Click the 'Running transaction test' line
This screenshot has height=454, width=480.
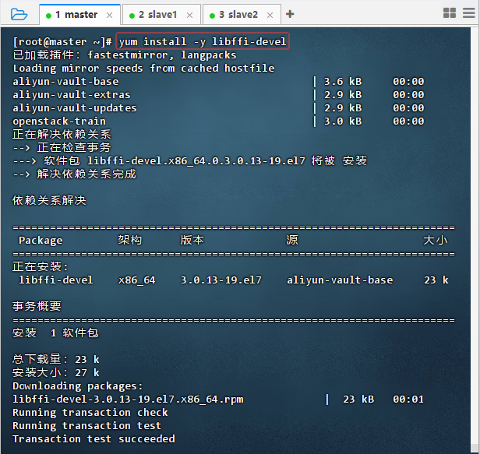pyautogui.click(x=87, y=425)
